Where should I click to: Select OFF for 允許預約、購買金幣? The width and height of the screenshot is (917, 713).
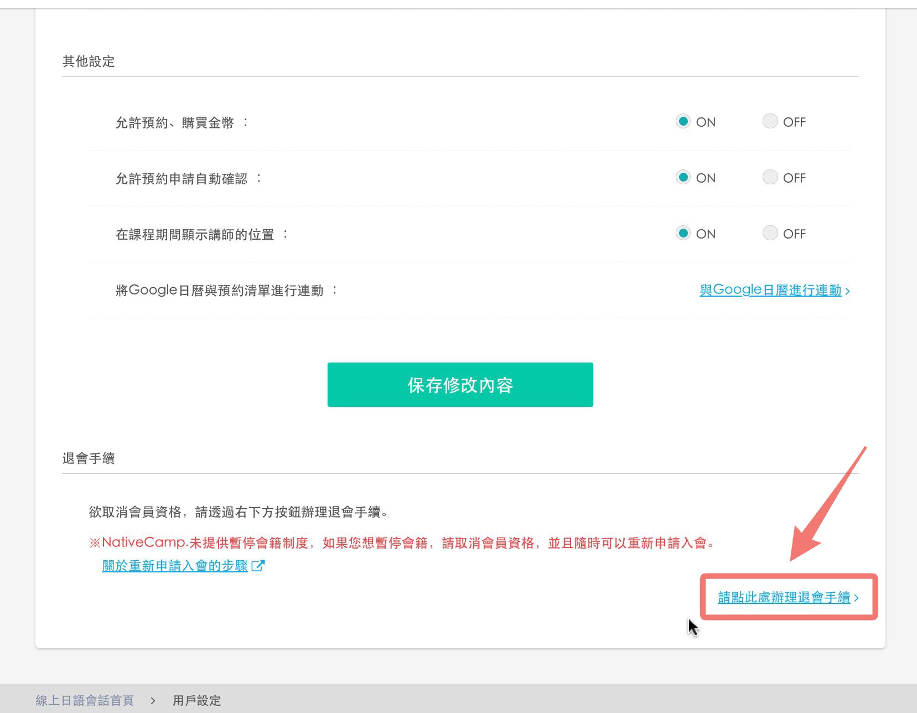pyautogui.click(x=770, y=121)
